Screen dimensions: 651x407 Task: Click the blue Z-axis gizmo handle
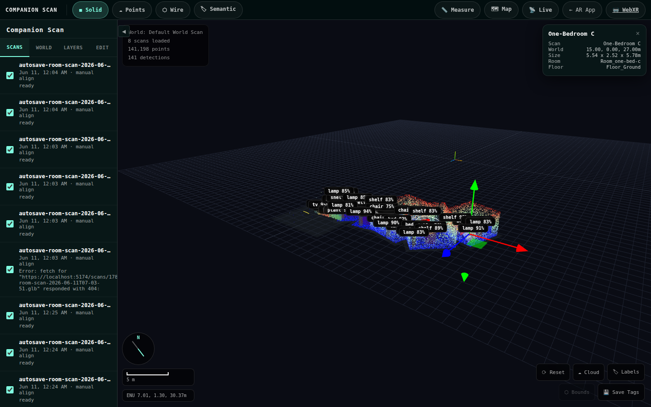click(447, 253)
